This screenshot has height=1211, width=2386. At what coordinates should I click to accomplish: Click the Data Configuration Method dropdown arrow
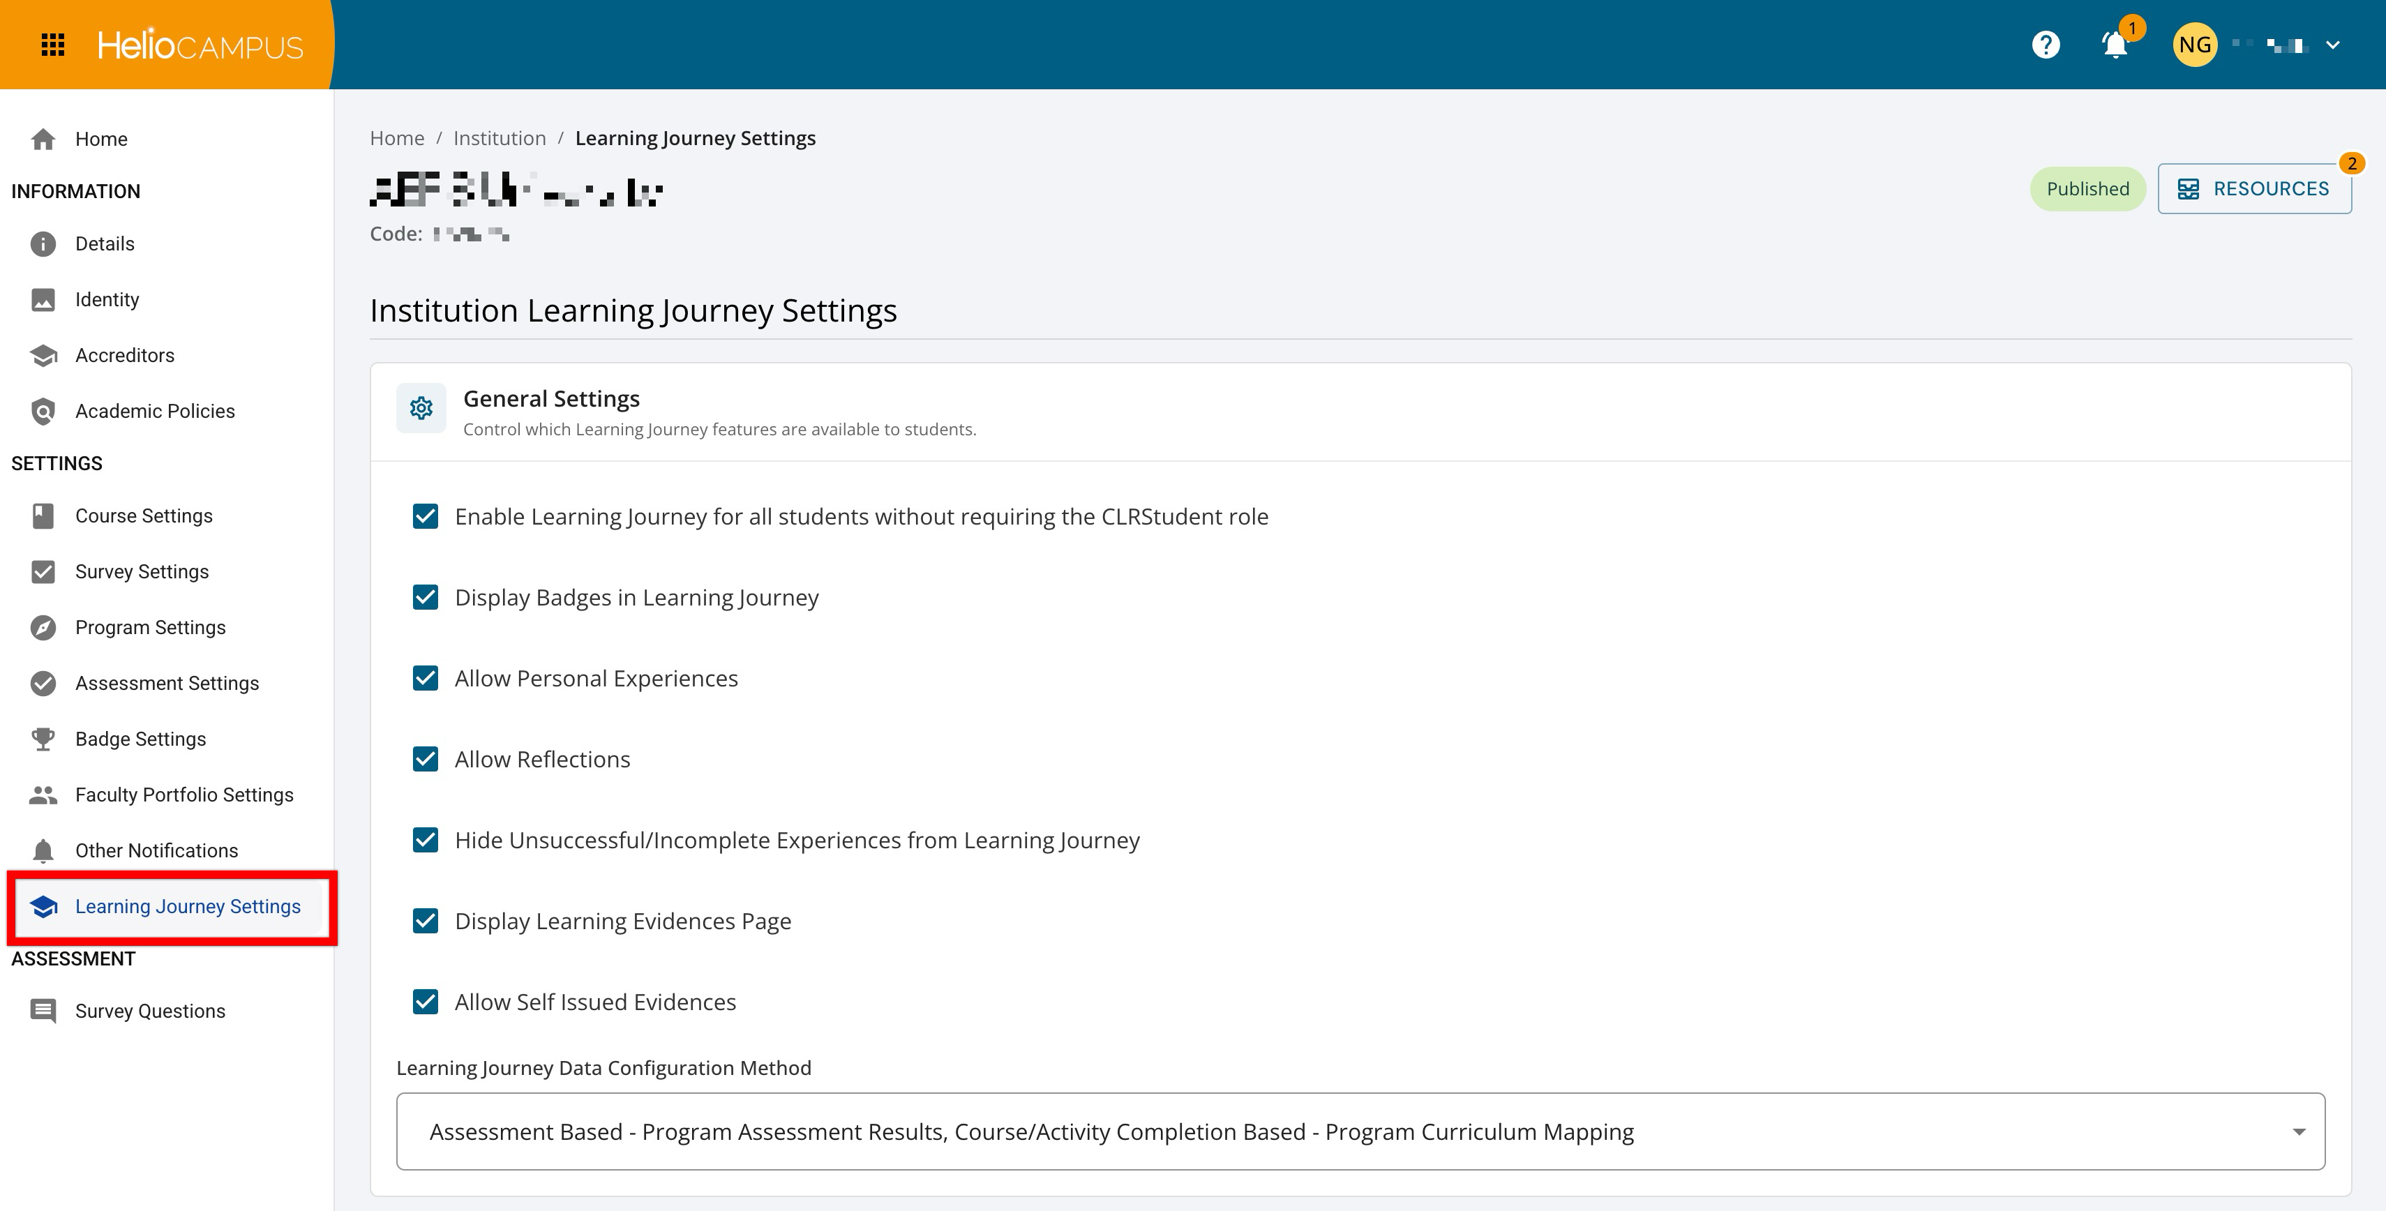2299,1132
